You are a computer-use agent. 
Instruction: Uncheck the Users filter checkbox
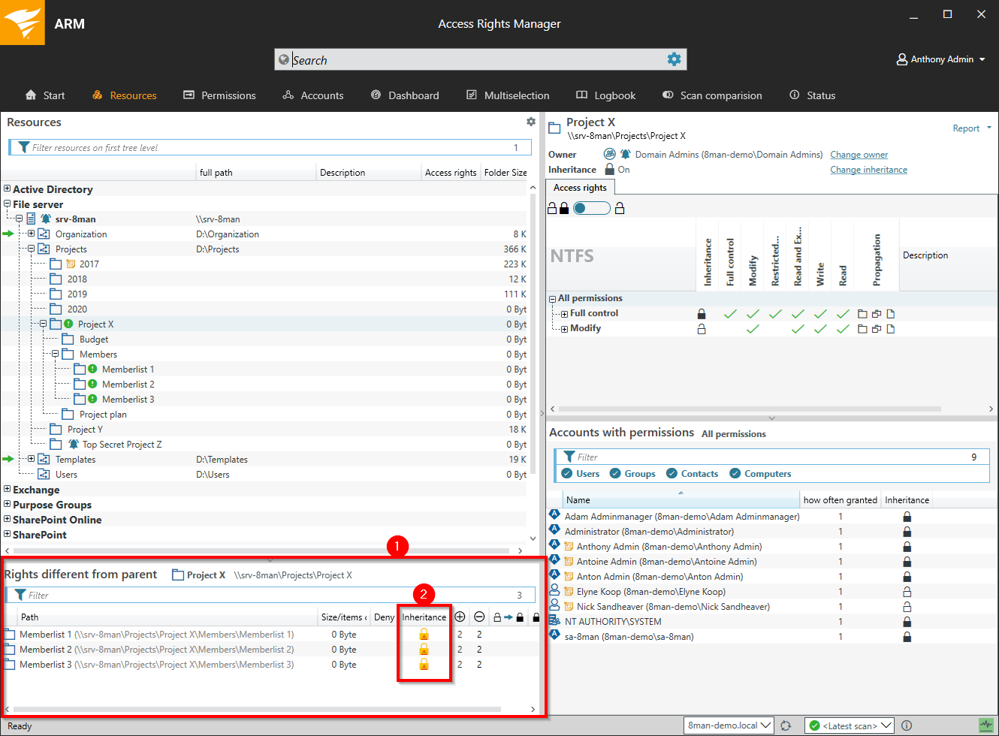[x=567, y=474]
